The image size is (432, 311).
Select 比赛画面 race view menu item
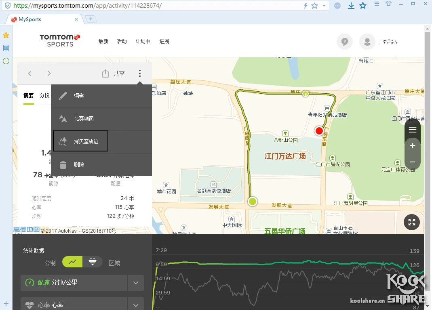point(101,119)
